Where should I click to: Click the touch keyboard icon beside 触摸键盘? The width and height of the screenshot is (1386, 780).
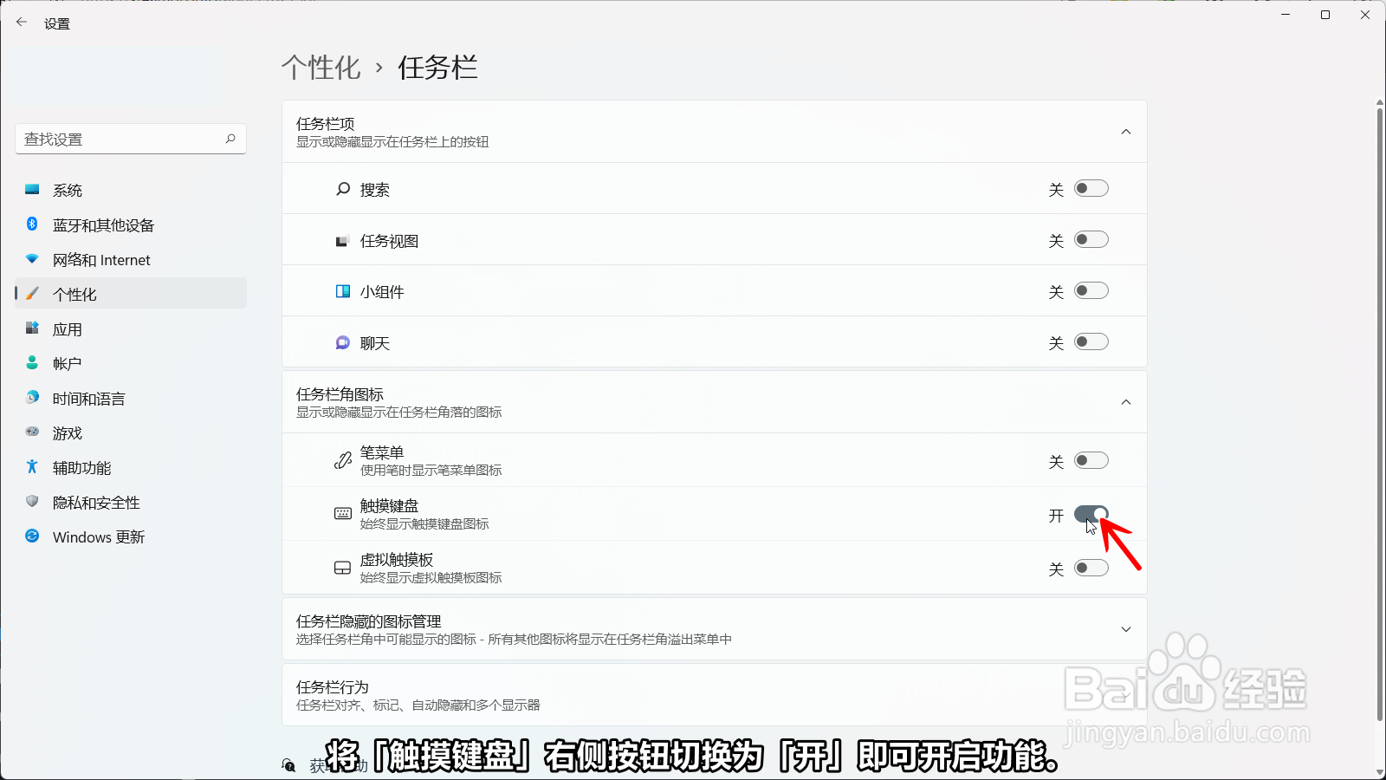[x=342, y=514]
